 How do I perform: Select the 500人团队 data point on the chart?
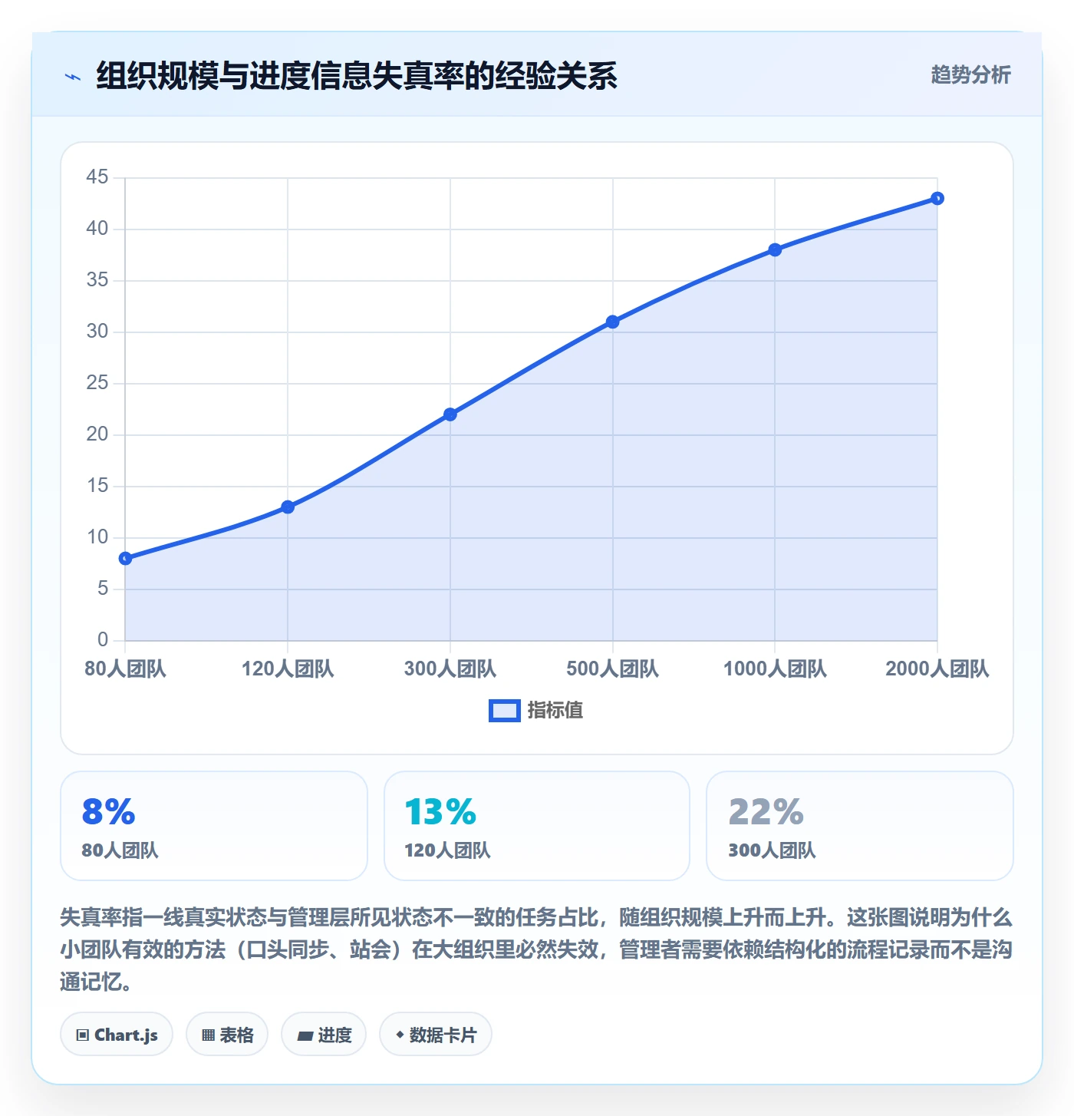click(x=612, y=322)
